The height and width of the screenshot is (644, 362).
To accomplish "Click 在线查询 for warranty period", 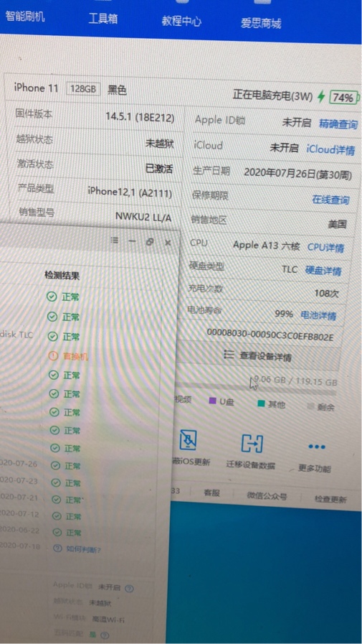I will pyautogui.click(x=331, y=200).
